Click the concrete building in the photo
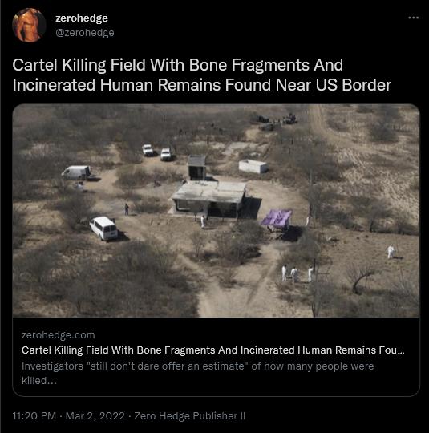Viewport: 429px width, 433px height. [x=208, y=197]
